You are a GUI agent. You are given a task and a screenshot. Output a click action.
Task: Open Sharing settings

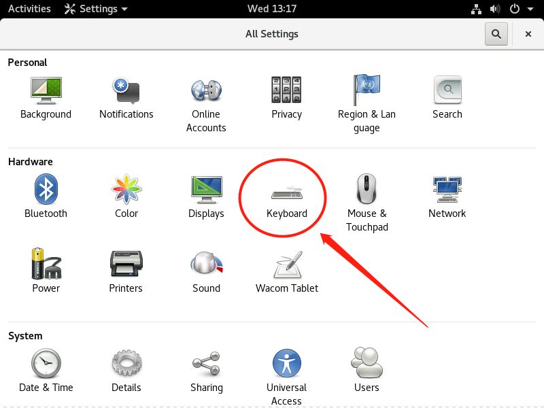207,371
